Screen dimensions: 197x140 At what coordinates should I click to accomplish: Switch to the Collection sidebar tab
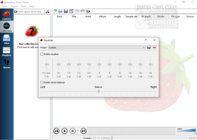click(x=7, y=27)
